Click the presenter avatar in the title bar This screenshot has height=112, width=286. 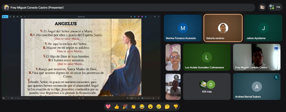tap(6, 8)
